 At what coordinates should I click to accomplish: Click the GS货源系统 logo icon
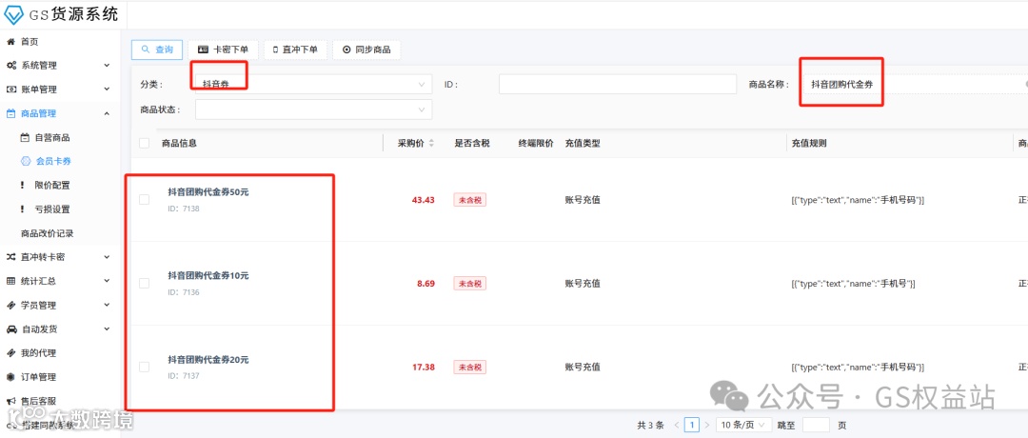13,13
